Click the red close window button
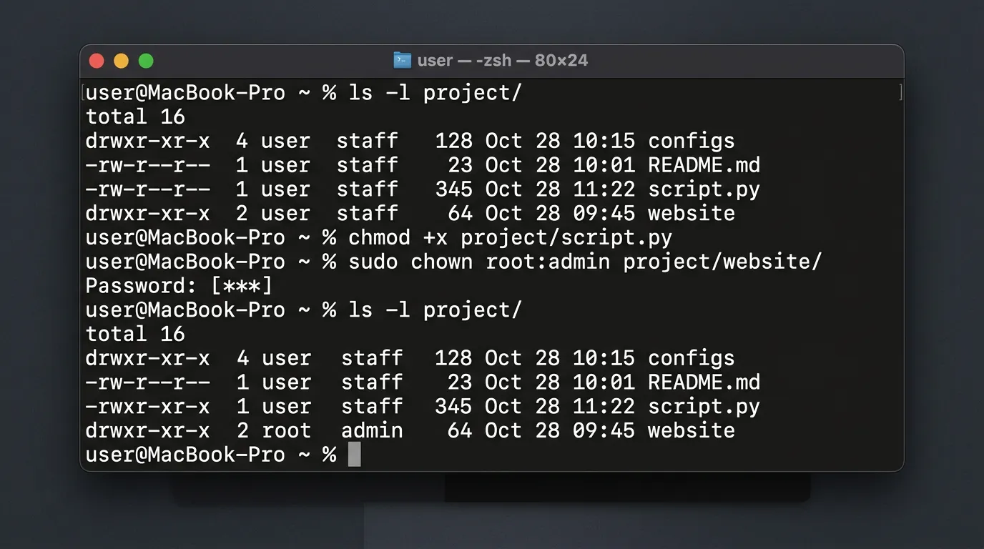Screen dimensions: 984x549 (x=97, y=61)
